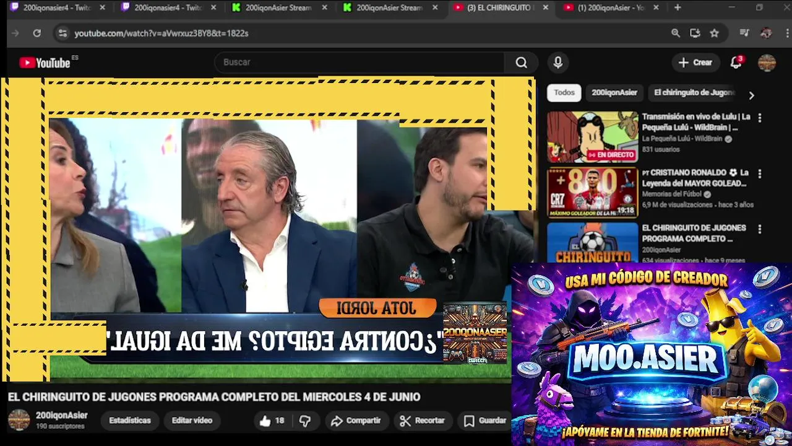The image size is (792, 446).
Task: Open site information icon beside the URL
Action: (62, 33)
